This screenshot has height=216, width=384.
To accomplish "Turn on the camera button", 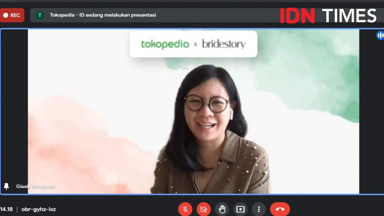I will click(204, 209).
